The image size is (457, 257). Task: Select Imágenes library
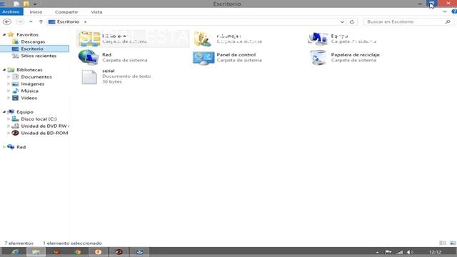click(32, 84)
